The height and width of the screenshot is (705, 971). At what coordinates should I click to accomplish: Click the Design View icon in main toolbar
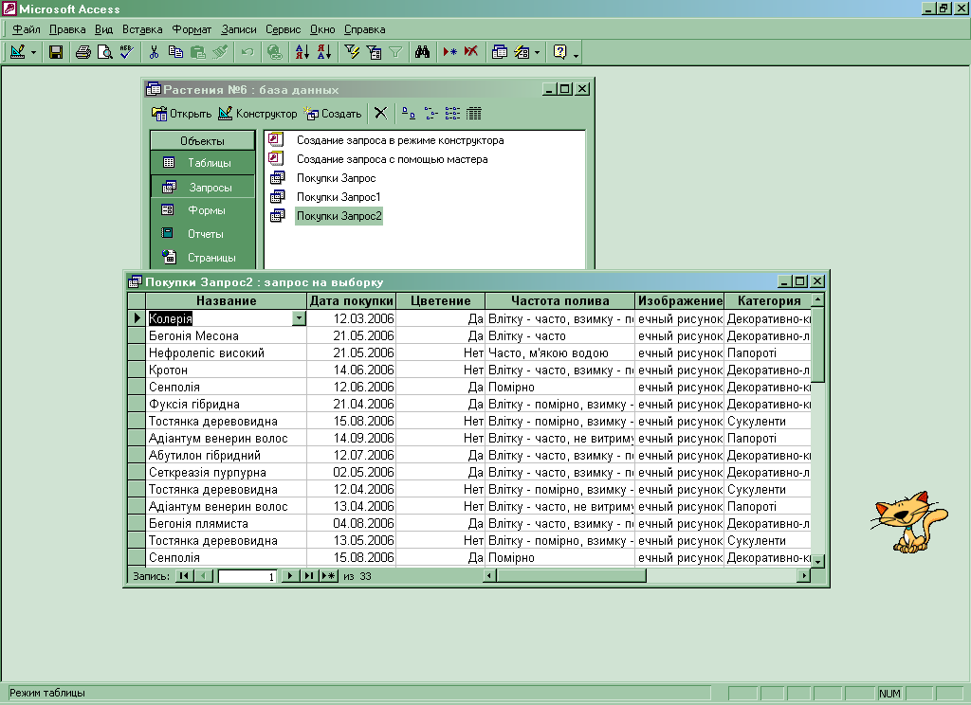[x=17, y=52]
